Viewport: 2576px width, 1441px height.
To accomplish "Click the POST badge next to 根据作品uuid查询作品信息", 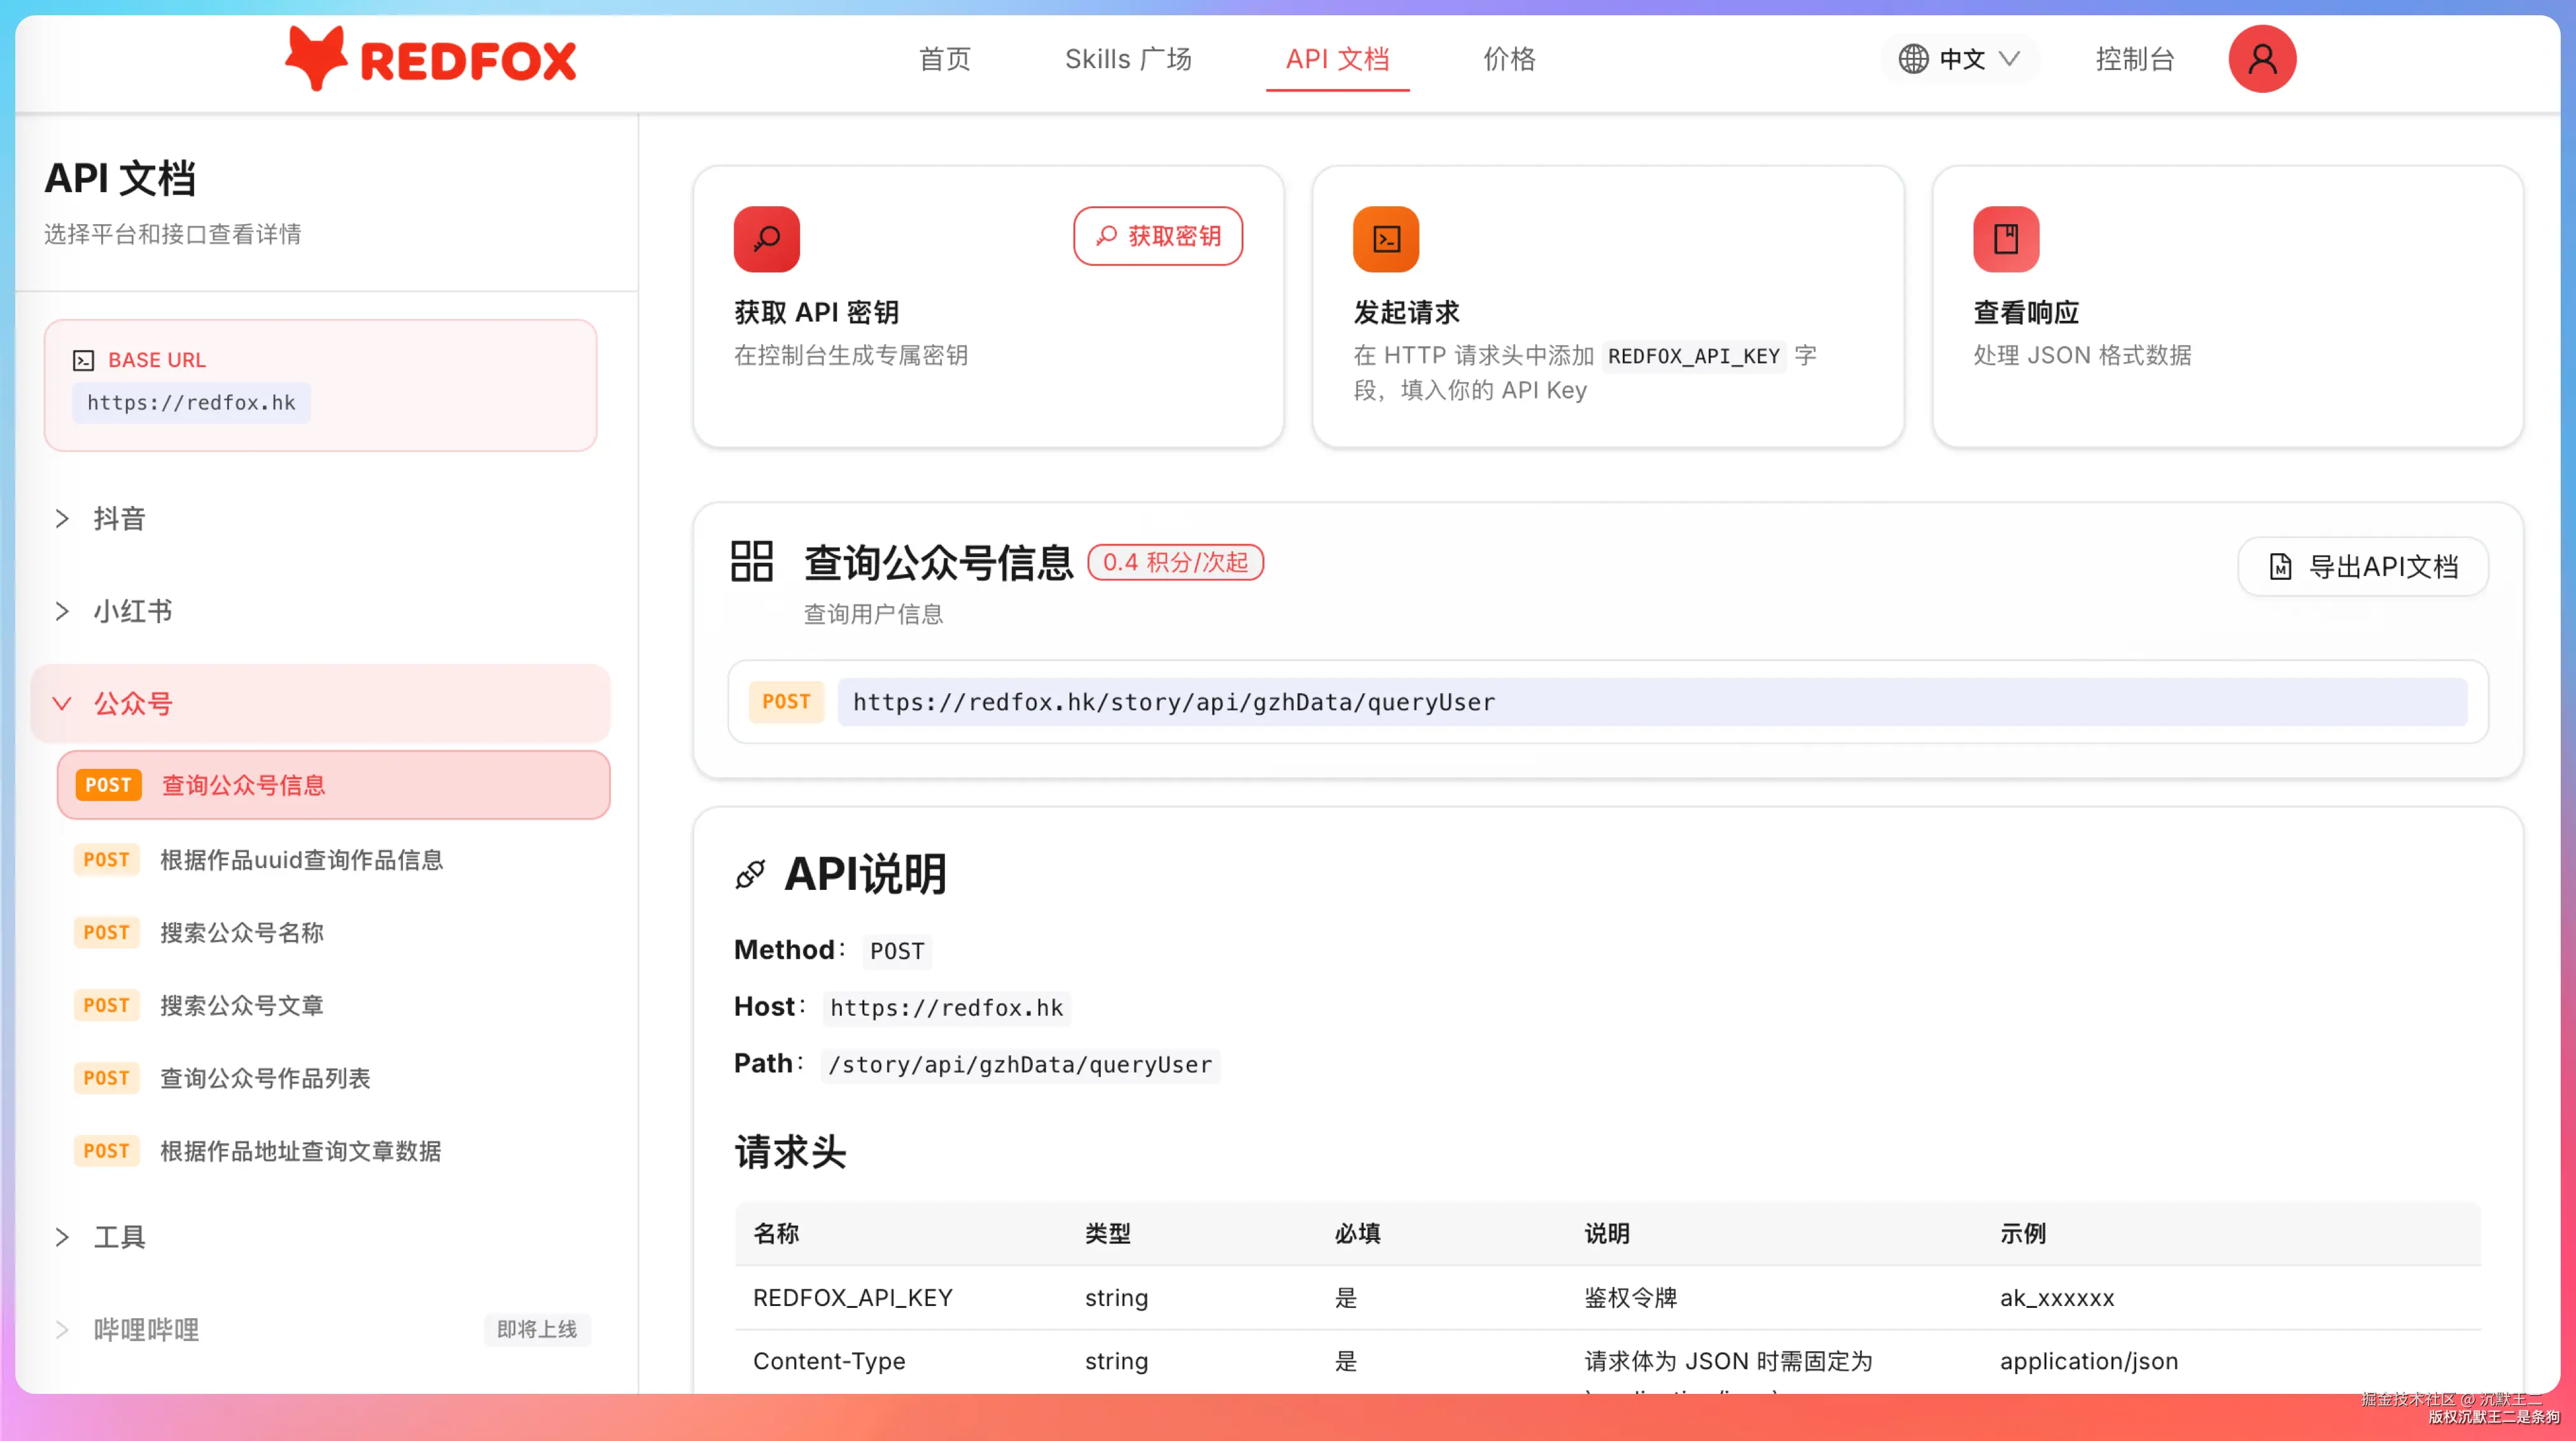I will click(106, 860).
